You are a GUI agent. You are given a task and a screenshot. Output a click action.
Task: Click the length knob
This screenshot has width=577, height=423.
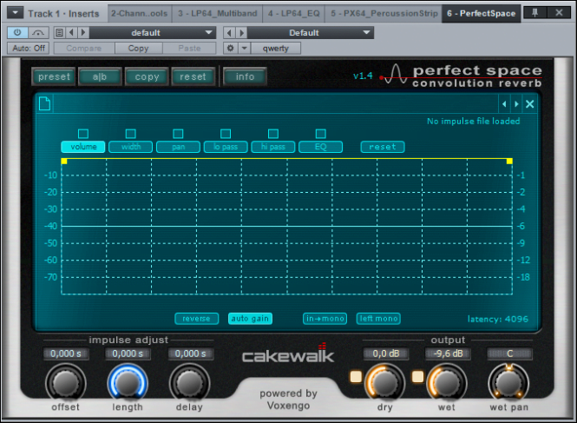pos(128,383)
